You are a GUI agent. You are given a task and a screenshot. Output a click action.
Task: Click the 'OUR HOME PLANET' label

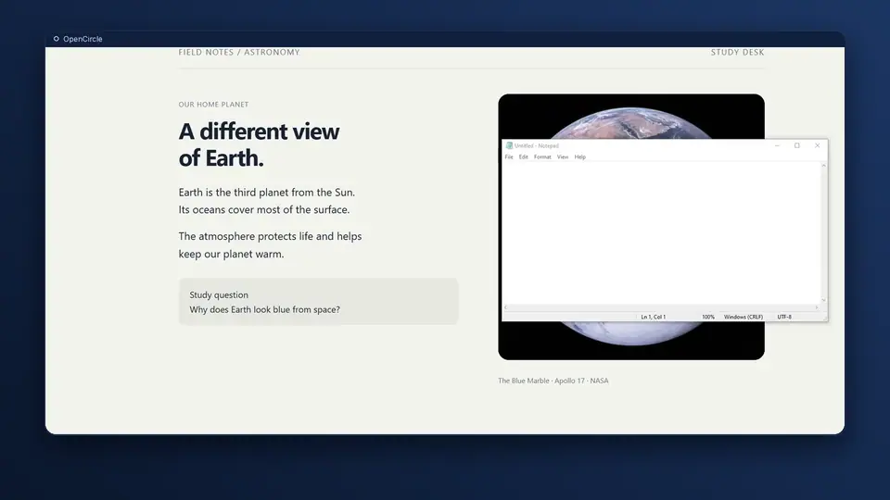(x=213, y=105)
